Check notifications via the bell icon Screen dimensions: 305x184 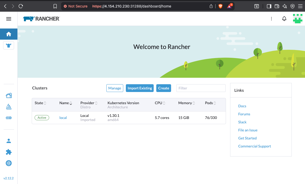coord(284,18)
